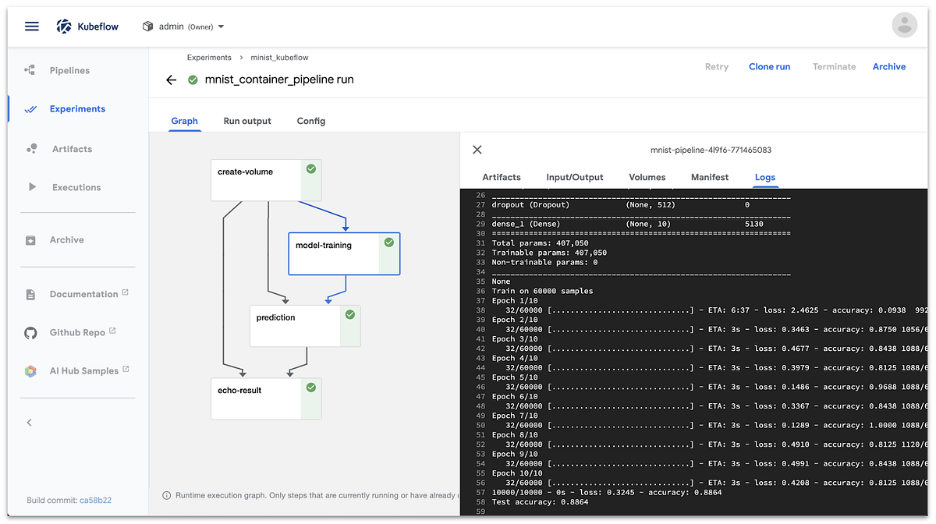Open the Input/Output tab
Image resolution: width=936 pixels, height=524 pixels.
[x=574, y=177]
